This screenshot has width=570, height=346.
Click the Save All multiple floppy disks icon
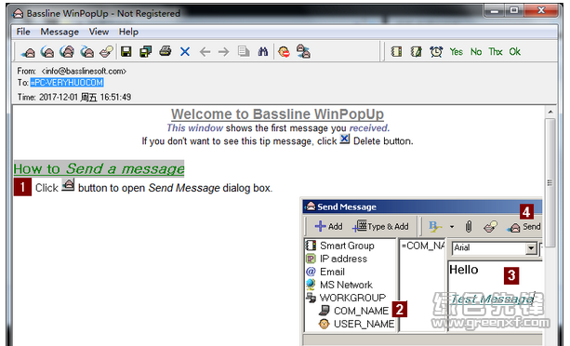click(145, 51)
